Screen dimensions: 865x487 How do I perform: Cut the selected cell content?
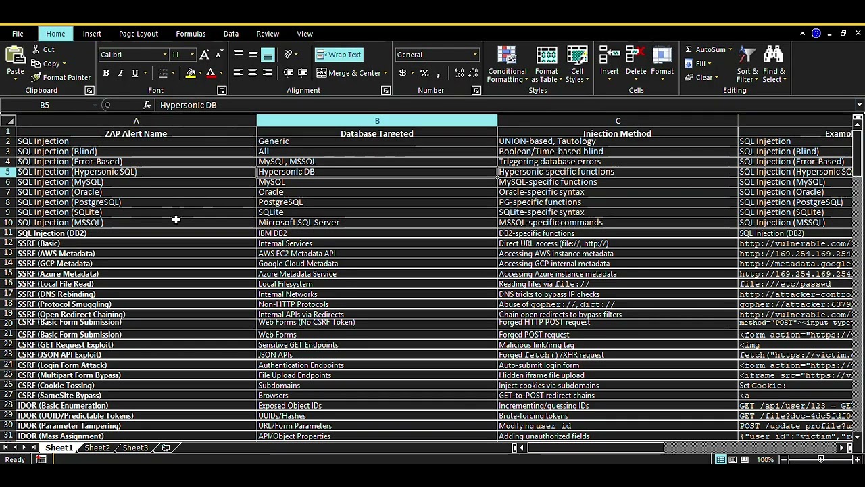coord(43,49)
